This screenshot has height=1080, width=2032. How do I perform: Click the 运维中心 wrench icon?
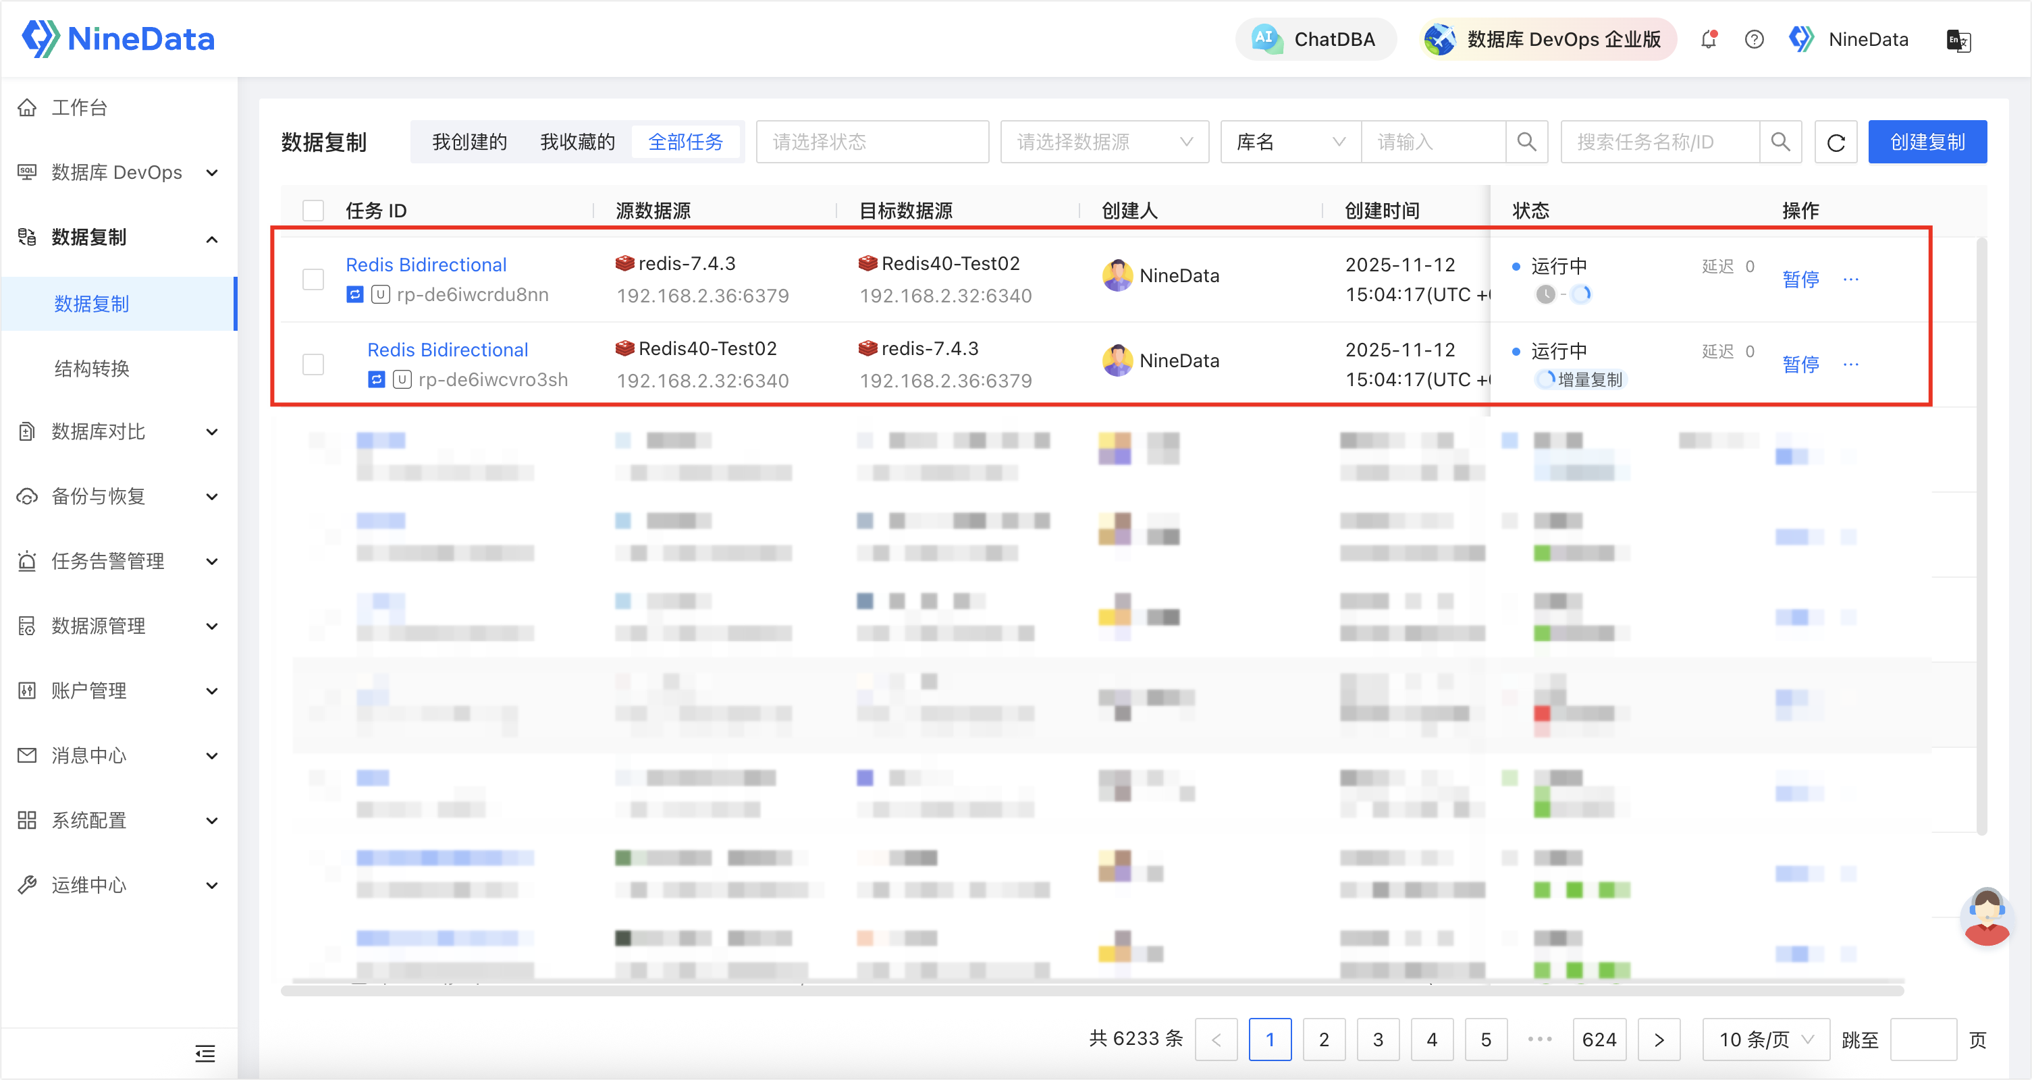pos(27,885)
